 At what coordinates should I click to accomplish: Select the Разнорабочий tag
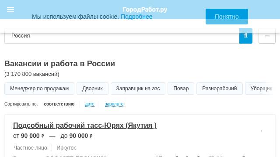point(220,89)
